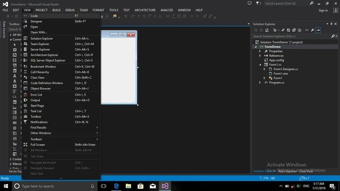The width and height of the screenshot is (340, 191).
Task: Show the Output window
Action: 61,100
